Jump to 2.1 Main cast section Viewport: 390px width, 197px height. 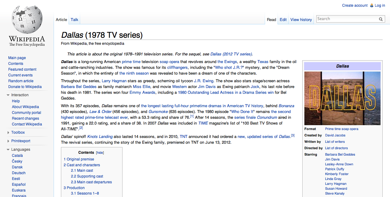point(82,171)
